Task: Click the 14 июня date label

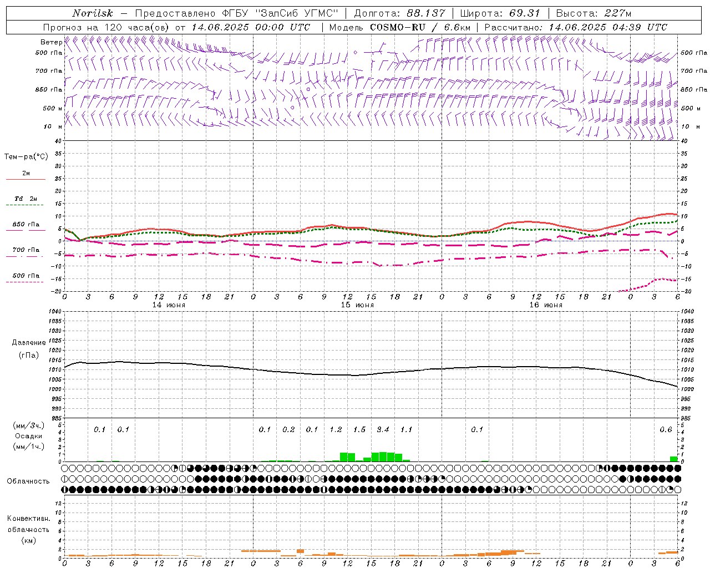Action: point(169,305)
